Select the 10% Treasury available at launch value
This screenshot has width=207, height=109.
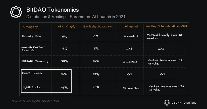click(x=96, y=61)
